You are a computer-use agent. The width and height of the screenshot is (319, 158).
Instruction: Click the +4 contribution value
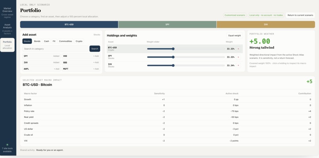(x=310, y=111)
